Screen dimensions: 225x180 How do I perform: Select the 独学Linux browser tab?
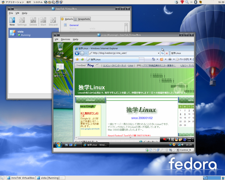tap(113, 59)
